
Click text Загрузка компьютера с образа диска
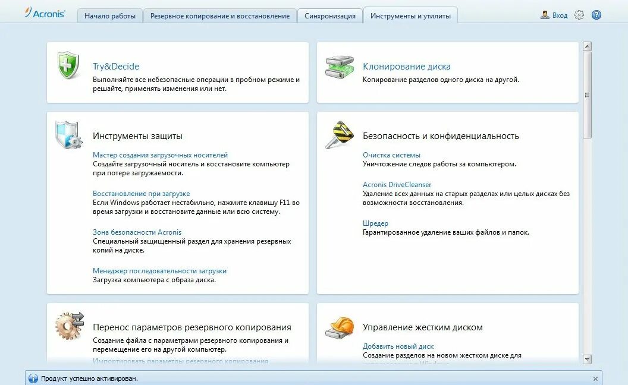(x=154, y=280)
